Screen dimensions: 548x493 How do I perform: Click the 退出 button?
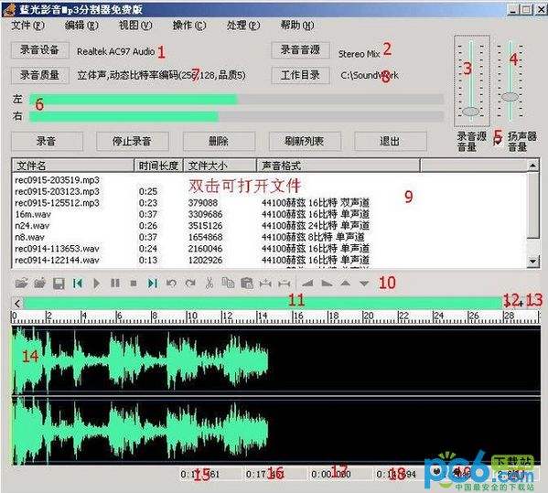pos(391,141)
